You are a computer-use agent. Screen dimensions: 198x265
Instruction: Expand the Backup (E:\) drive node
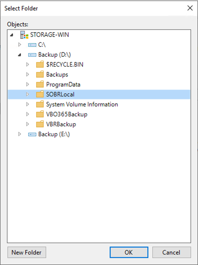click(20, 134)
